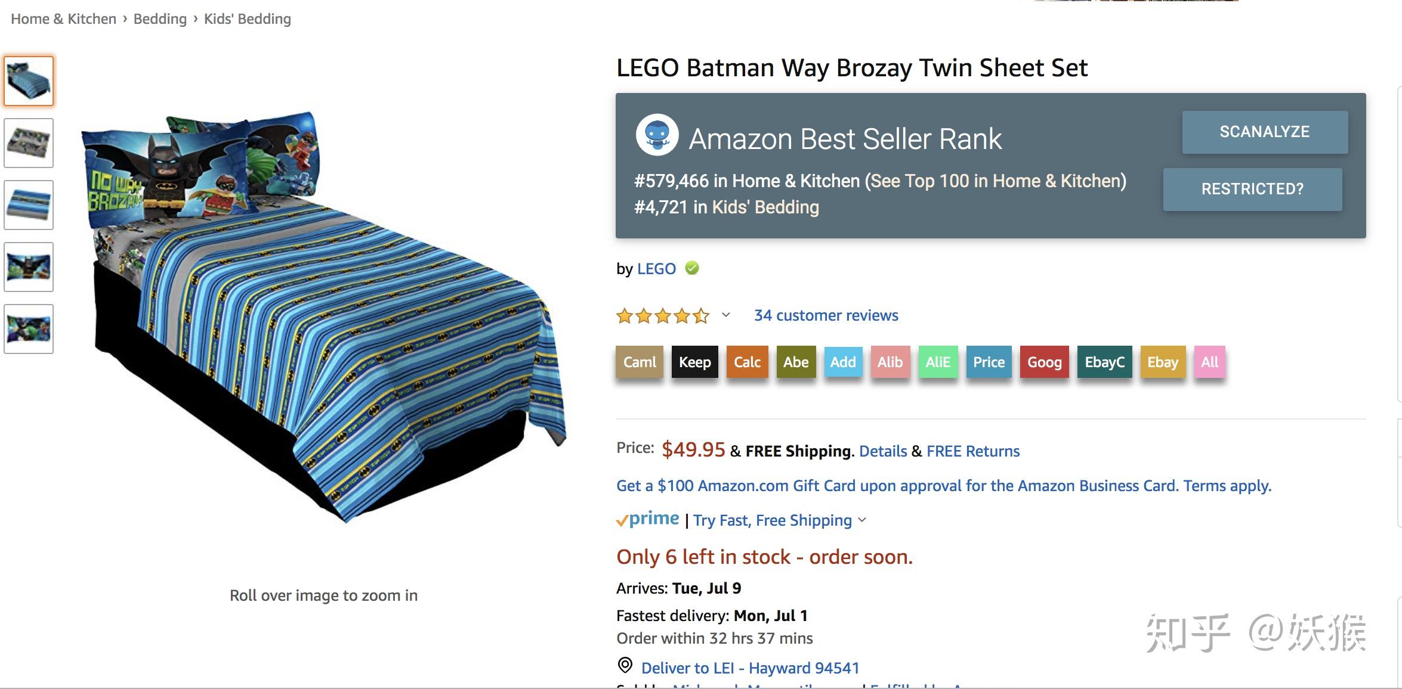Click the Prime logo

(x=648, y=519)
